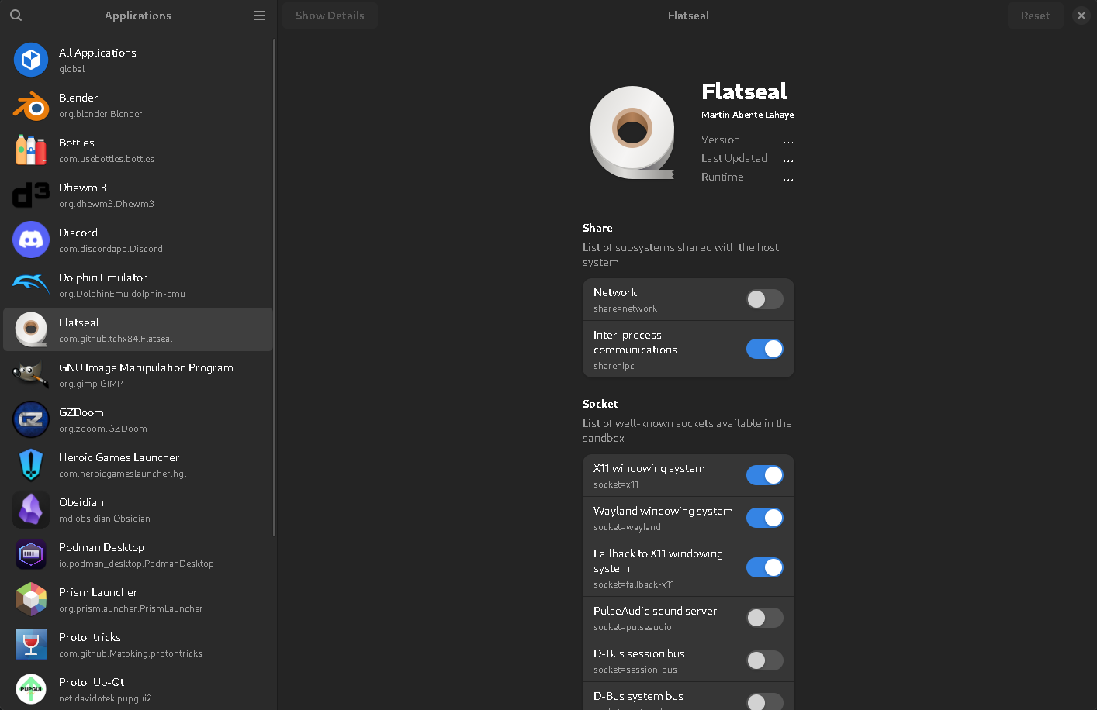This screenshot has height=710, width=1097.
Task: Click the Reset button
Action: pos(1035,16)
